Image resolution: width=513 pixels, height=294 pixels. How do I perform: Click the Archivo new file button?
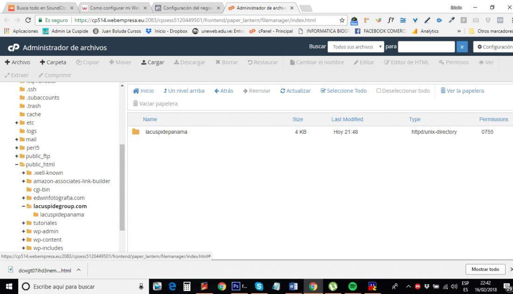[x=17, y=62]
